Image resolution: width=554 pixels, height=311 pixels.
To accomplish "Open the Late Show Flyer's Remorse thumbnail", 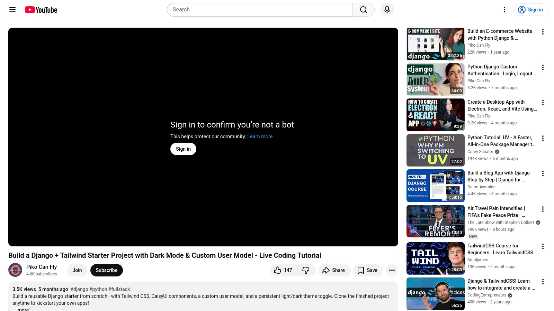I will 436,221.
